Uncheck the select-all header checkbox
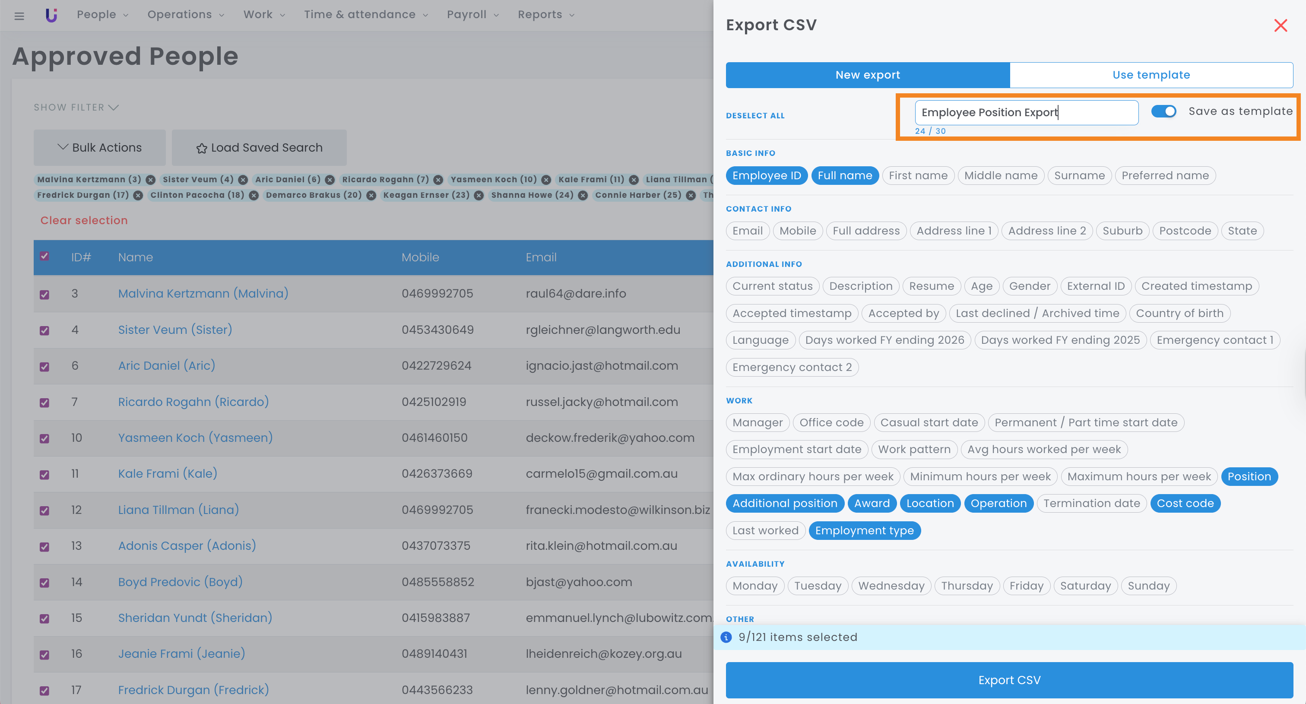This screenshot has width=1306, height=704. [44, 257]
